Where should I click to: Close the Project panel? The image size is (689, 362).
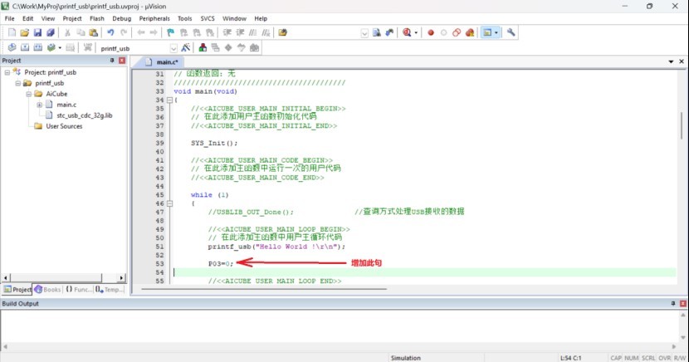point(122,61)
